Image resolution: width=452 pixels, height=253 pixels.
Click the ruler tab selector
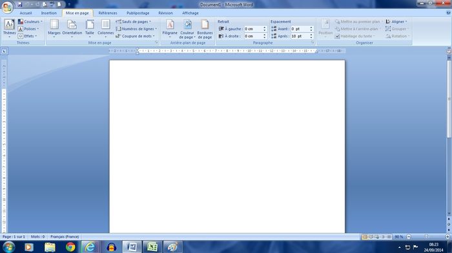[4, 51]
